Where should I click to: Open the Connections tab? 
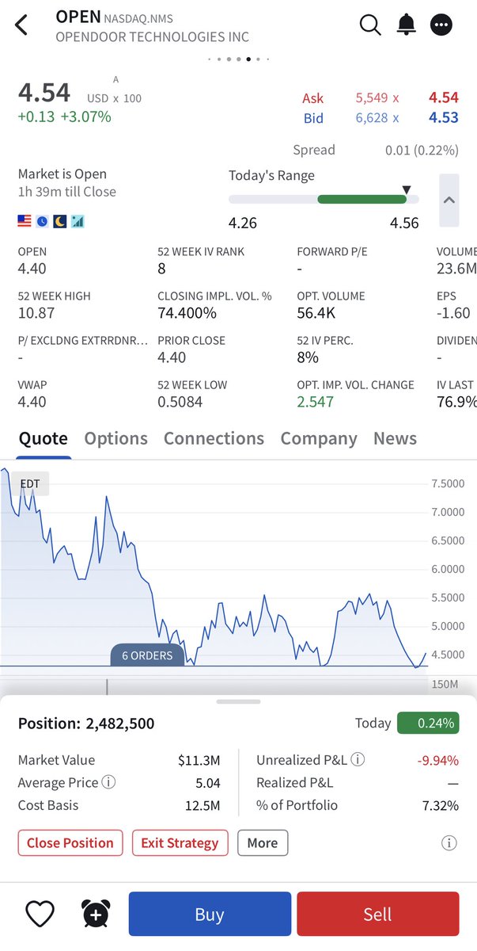(x=214, y=439)
